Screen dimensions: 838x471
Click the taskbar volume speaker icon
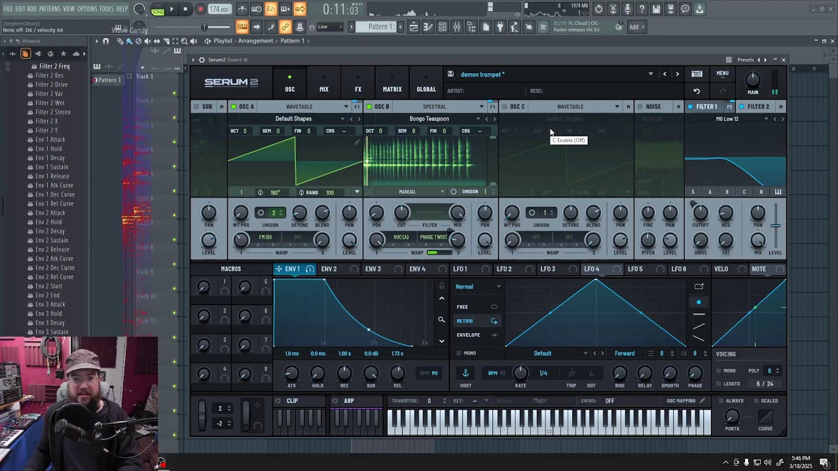pyautogui.click(x=767, y=463)
